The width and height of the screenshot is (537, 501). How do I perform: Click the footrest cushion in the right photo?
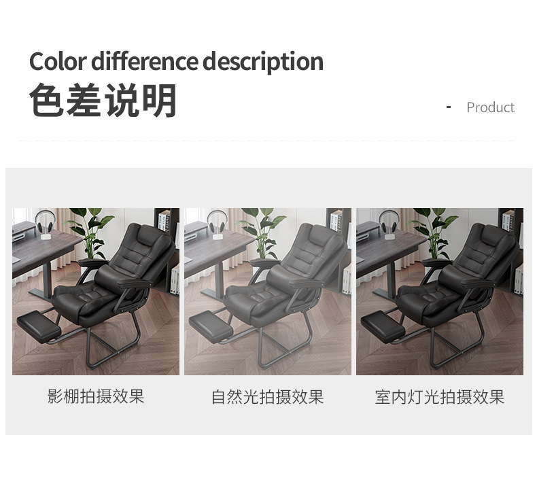pos(383,327)
